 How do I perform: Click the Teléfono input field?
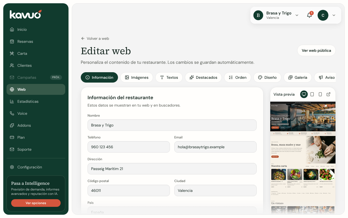point(129,147)
